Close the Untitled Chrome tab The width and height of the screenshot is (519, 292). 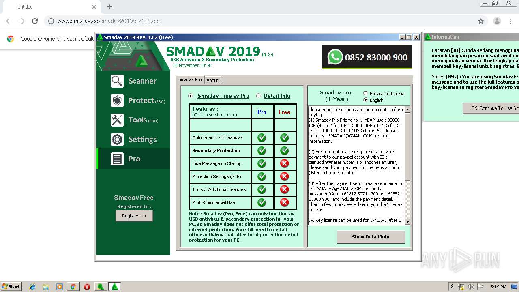(94, 7)
